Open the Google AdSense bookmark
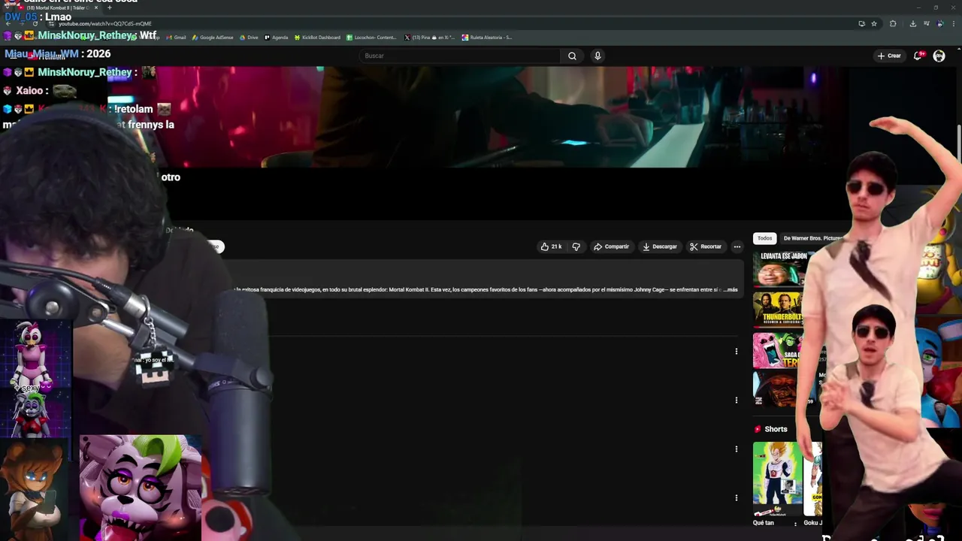 coord(213,38)
